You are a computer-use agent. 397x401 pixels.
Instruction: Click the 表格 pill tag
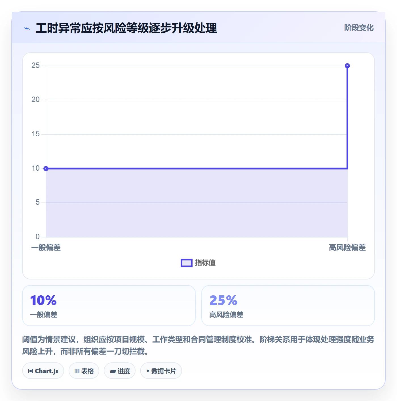click(x=84, y=371)
